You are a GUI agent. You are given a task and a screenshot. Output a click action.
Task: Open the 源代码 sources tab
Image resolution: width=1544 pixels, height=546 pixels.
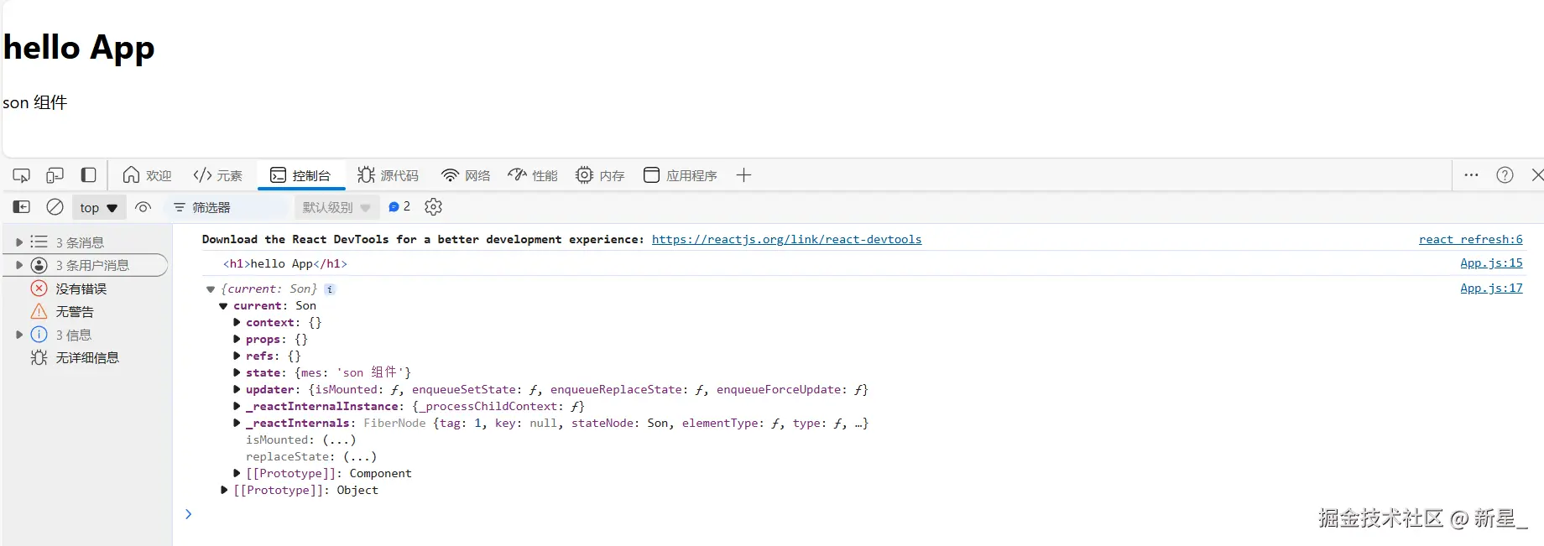[388, 175]
